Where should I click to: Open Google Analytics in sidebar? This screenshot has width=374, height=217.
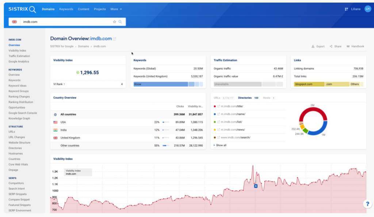click(19, 62)
